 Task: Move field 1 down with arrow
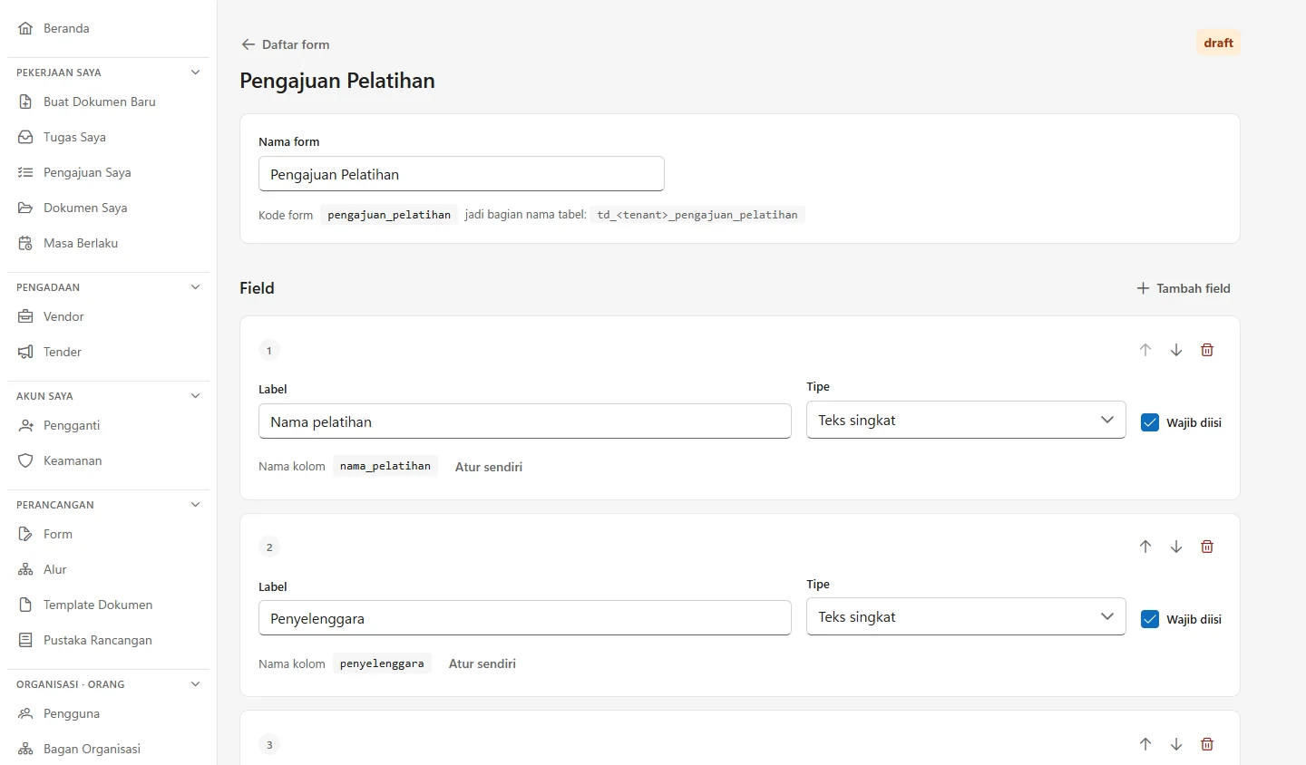pyautogui.click(x=1176, y=350)
